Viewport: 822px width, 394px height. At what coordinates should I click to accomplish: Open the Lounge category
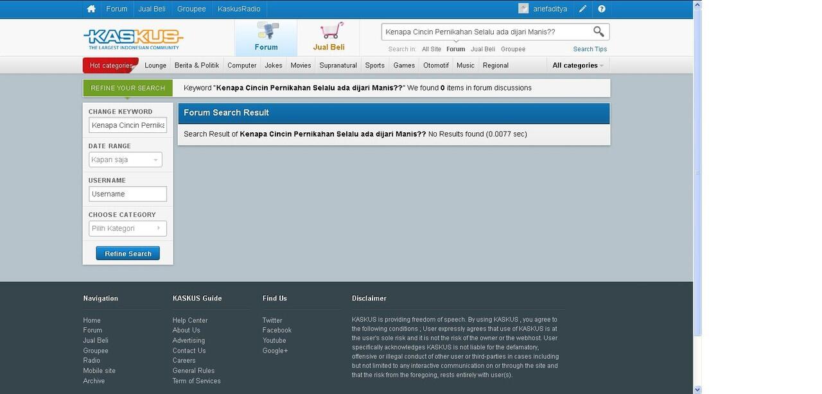[155, 65]
